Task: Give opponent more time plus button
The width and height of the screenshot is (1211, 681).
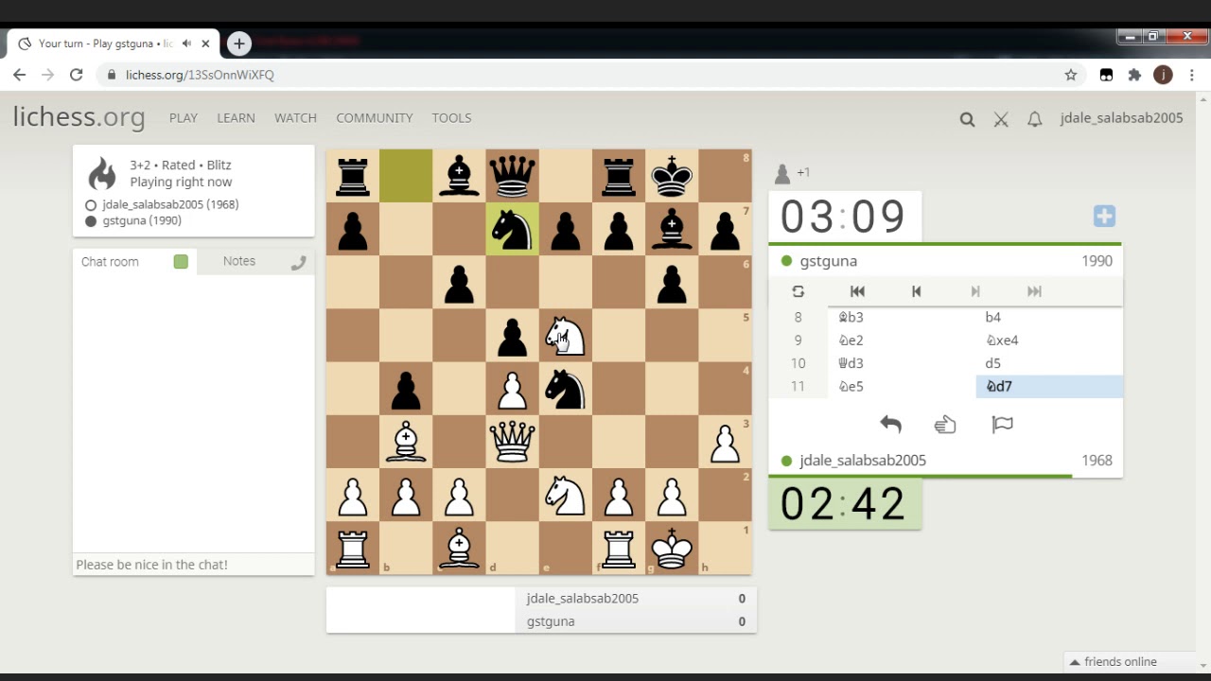Action: pos(1104,217)
